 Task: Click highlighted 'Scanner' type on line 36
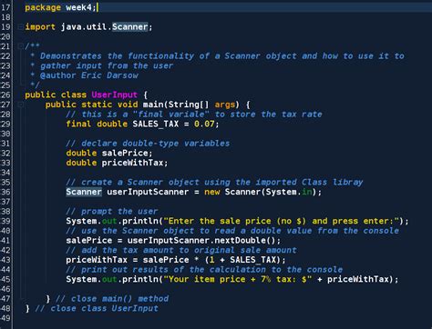[84, 192]
